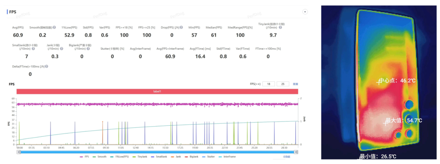
Task: Click the FTime>=100ms [%] metric label
Action: 268,49
